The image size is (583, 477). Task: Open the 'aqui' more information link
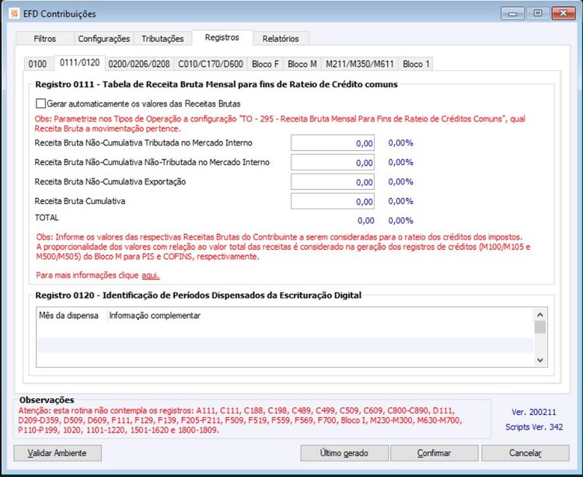click(x=151, y=275)
